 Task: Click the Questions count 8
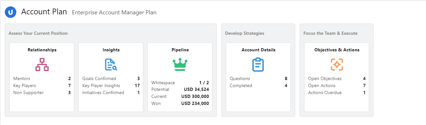pos(286,78)
